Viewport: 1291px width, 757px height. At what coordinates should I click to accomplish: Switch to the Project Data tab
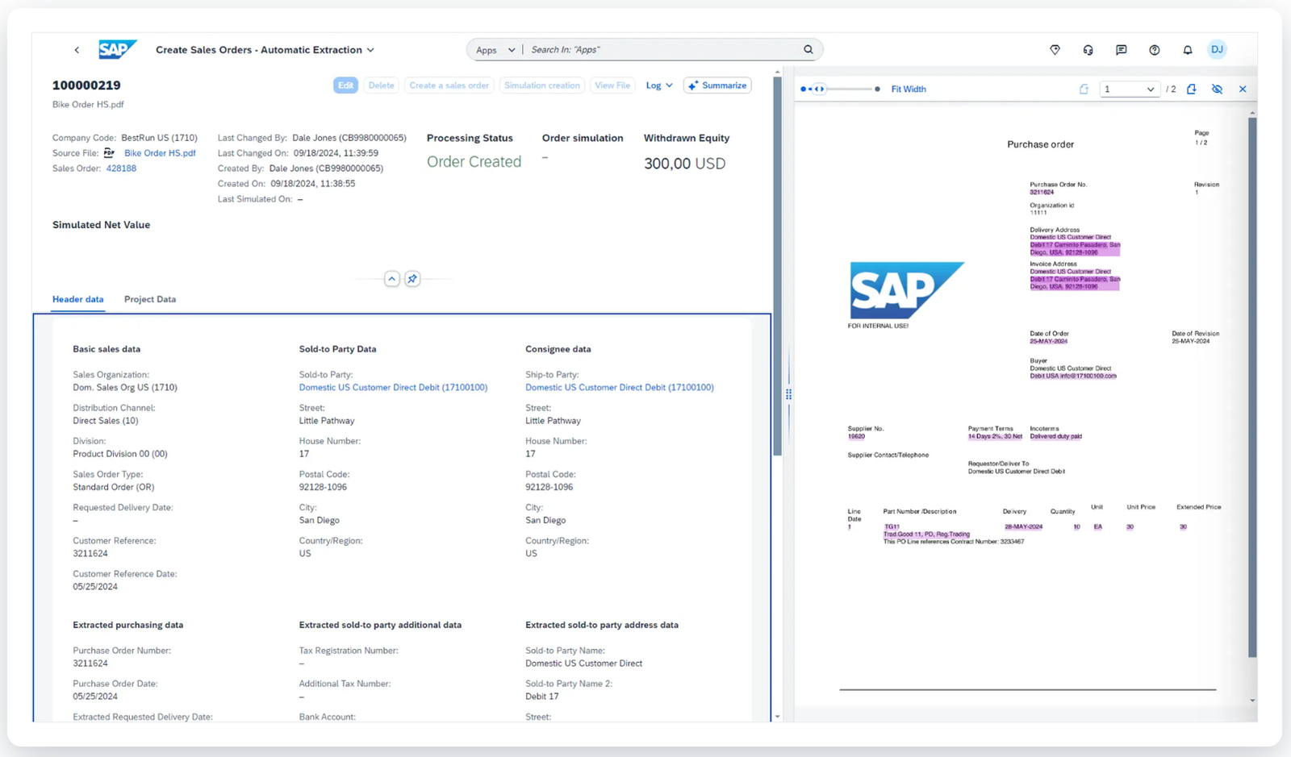click(149, 299)
